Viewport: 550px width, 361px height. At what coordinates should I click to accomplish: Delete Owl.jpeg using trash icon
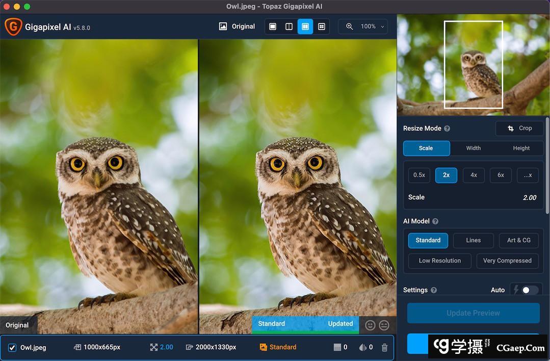click(x=384, y=347)
